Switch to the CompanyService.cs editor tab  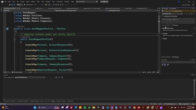tap(141, 8)
